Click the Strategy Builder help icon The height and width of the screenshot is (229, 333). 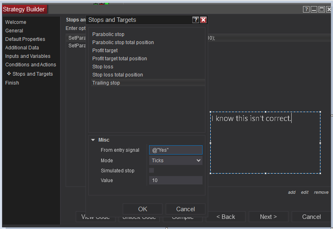[307, 9]
